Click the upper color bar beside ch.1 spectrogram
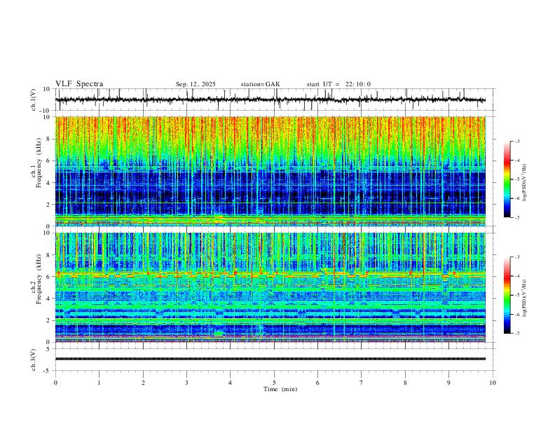 pyautogui.click(x=507, y=179)
